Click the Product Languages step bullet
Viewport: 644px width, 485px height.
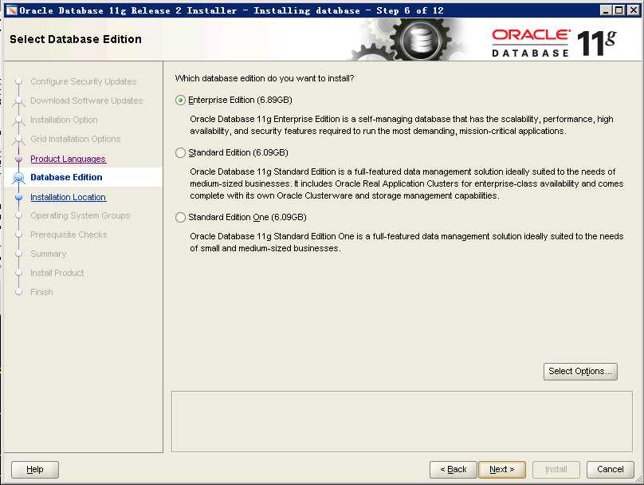pos(18,159)
